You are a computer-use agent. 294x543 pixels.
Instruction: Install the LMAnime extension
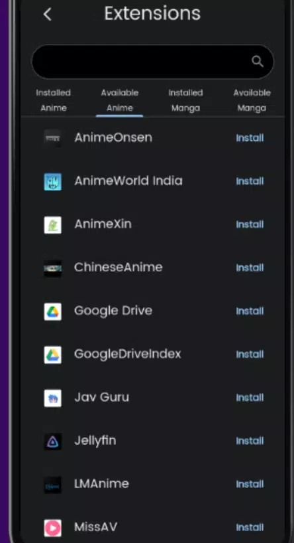(x=250, y=484)
